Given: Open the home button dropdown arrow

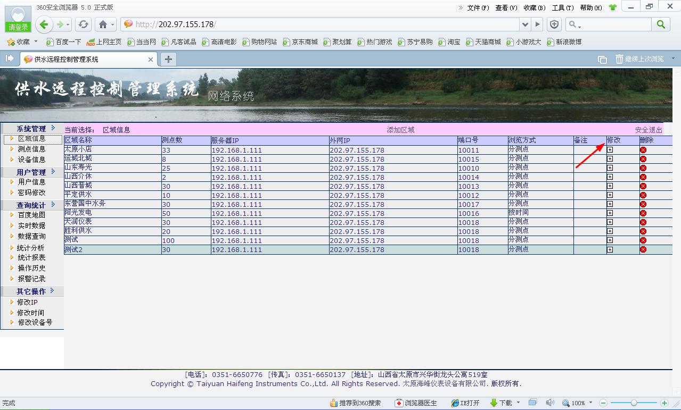Looking at the screenshot, I should 112,24.
